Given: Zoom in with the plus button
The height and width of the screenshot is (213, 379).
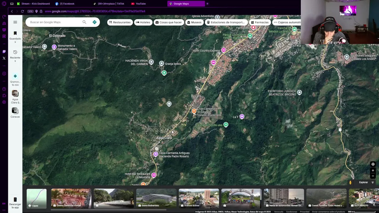Looking at the screenshot, I should [x=373, y=170].
